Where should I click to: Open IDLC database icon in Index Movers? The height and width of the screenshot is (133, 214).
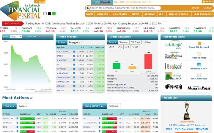[74, 65]
